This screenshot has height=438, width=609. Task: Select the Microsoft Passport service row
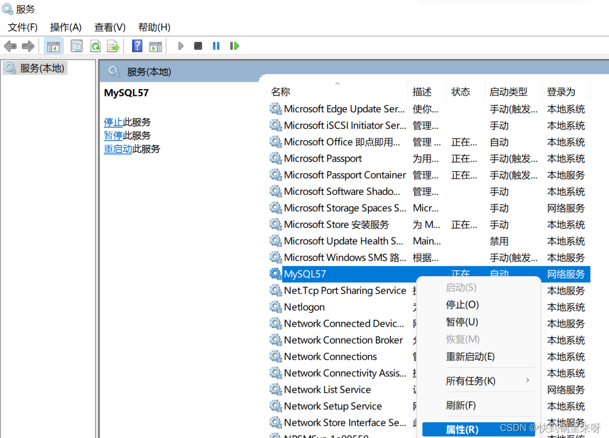point(429,158)
